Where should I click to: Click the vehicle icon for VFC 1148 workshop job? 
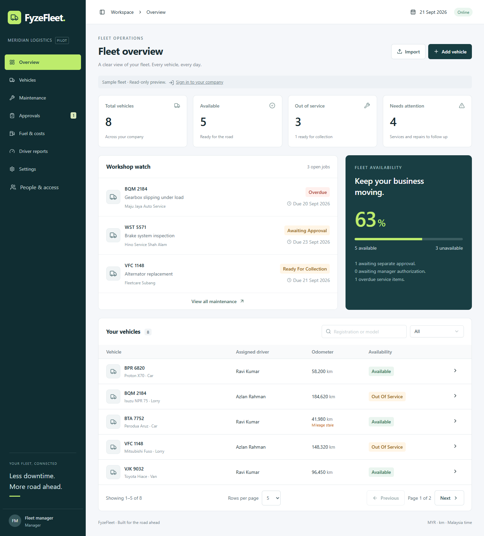(x=113, y=274)
